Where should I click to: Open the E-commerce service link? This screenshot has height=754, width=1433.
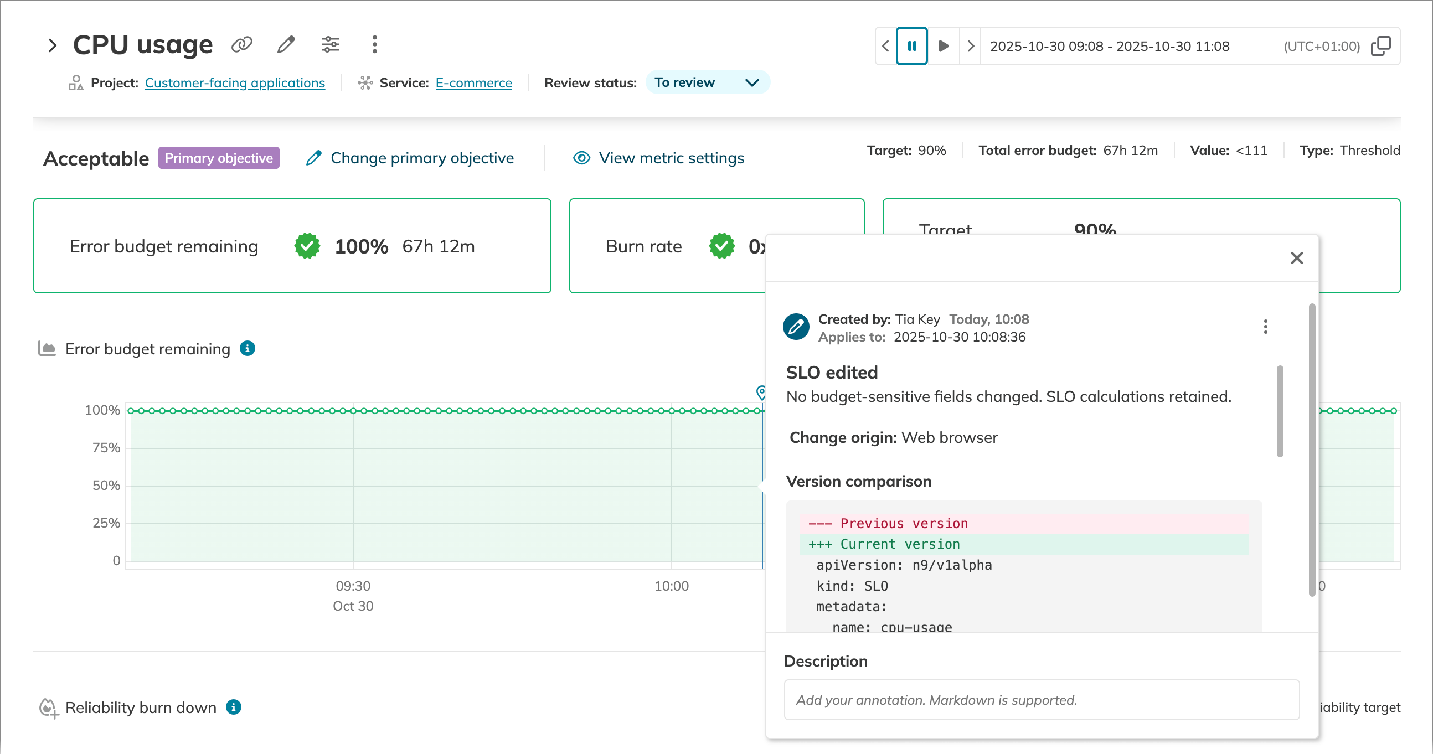[x=473, y=83]
